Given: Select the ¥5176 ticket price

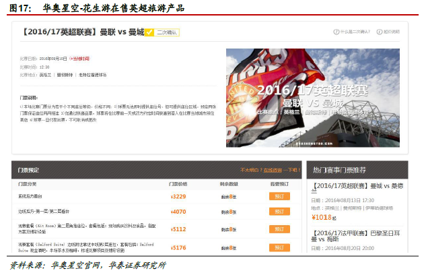Looking at the screenshot, I should coord(178,248).
